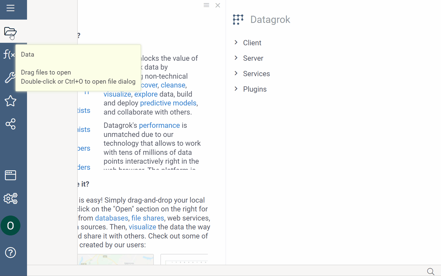Click the file shares link
This screenshot has width=441, height=276.
point(147,218)
